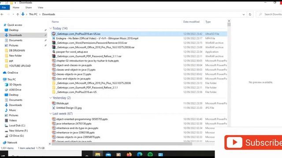282x158 pixels.
Task: Click the class-and-objects-in-java.pptx icon
Action: pyautogui.click(x=54, y=79)
